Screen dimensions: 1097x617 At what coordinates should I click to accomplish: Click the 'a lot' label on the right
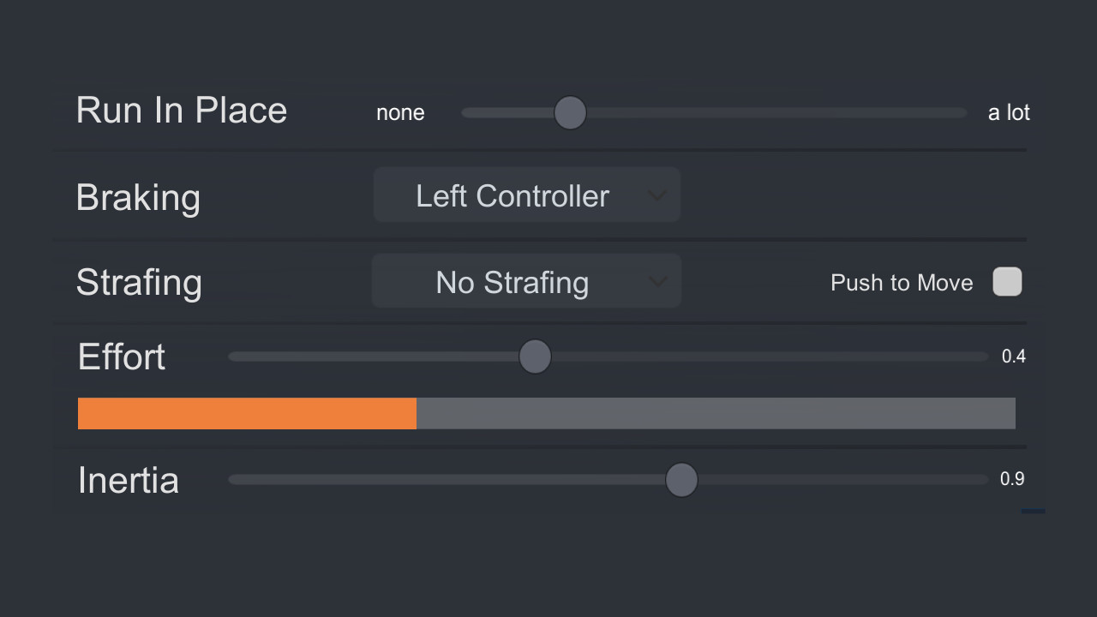coord(1009,112)
